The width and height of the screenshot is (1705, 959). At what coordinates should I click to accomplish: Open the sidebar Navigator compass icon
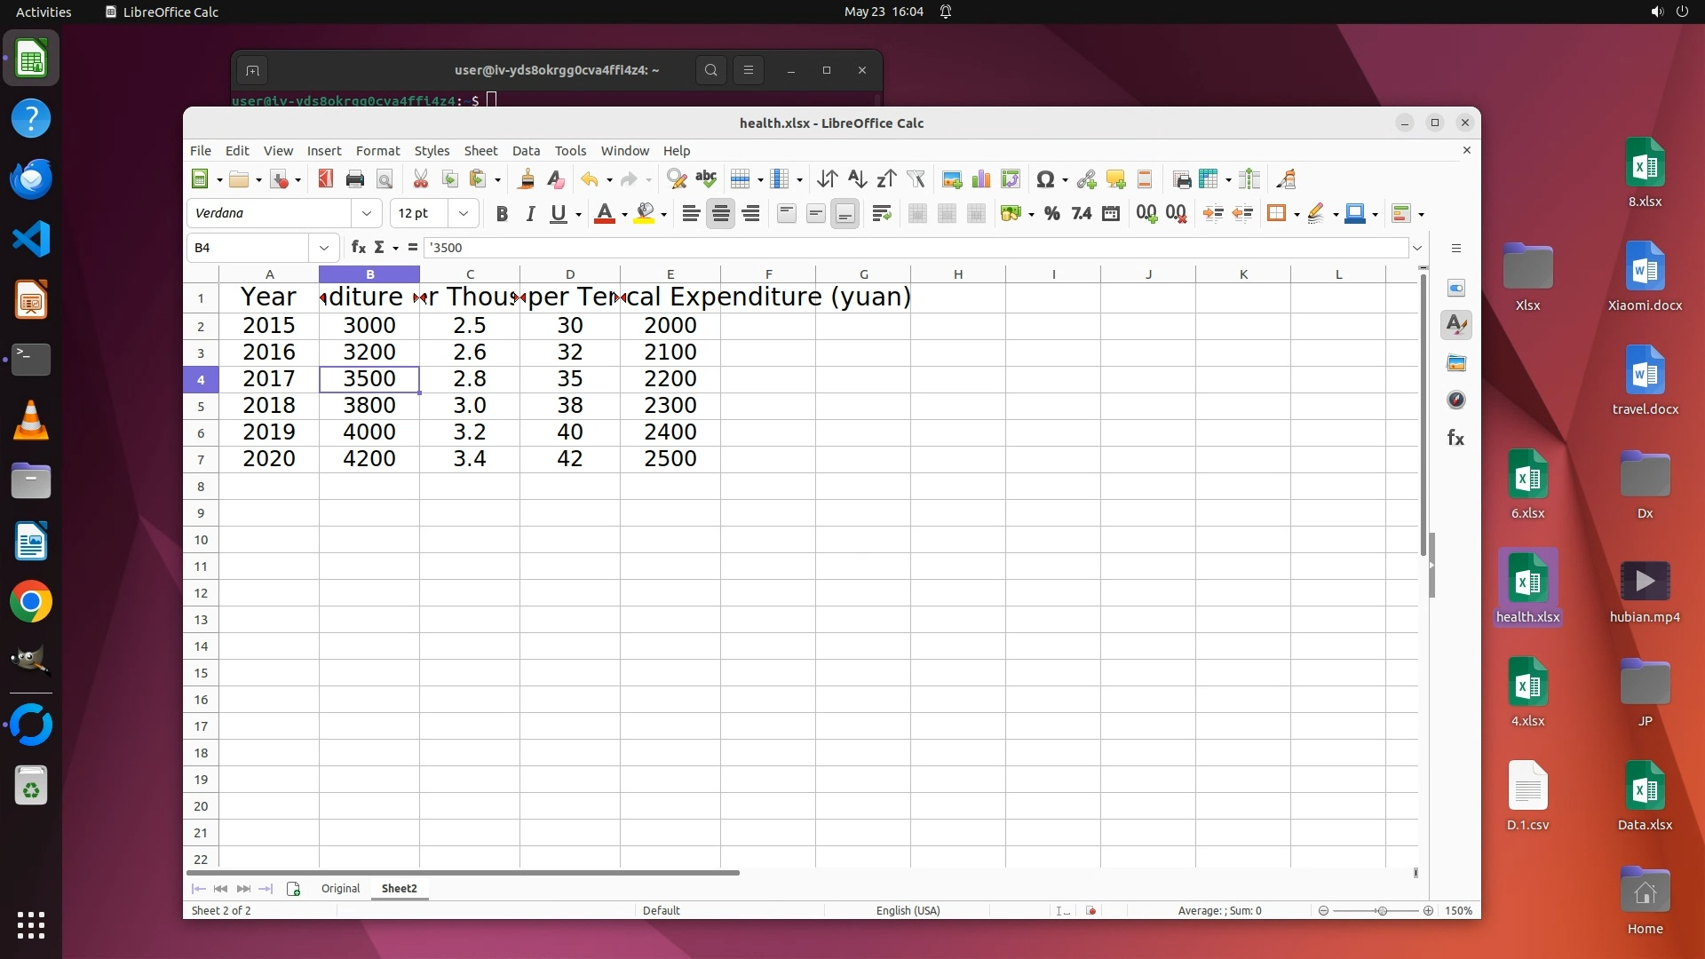(x=1456, y=400)
